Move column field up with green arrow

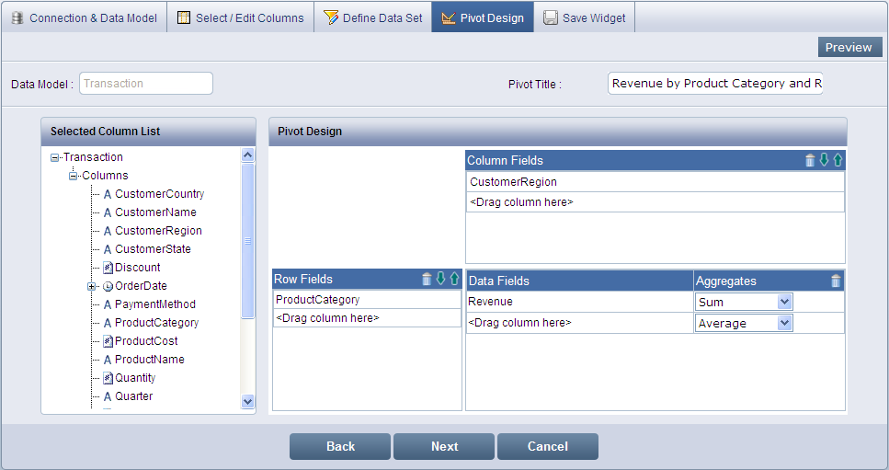838,160
